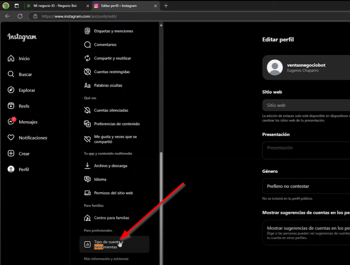350x265 pixels.
Task: Select the Crear plus icon
Action: [x=11, y=153]
